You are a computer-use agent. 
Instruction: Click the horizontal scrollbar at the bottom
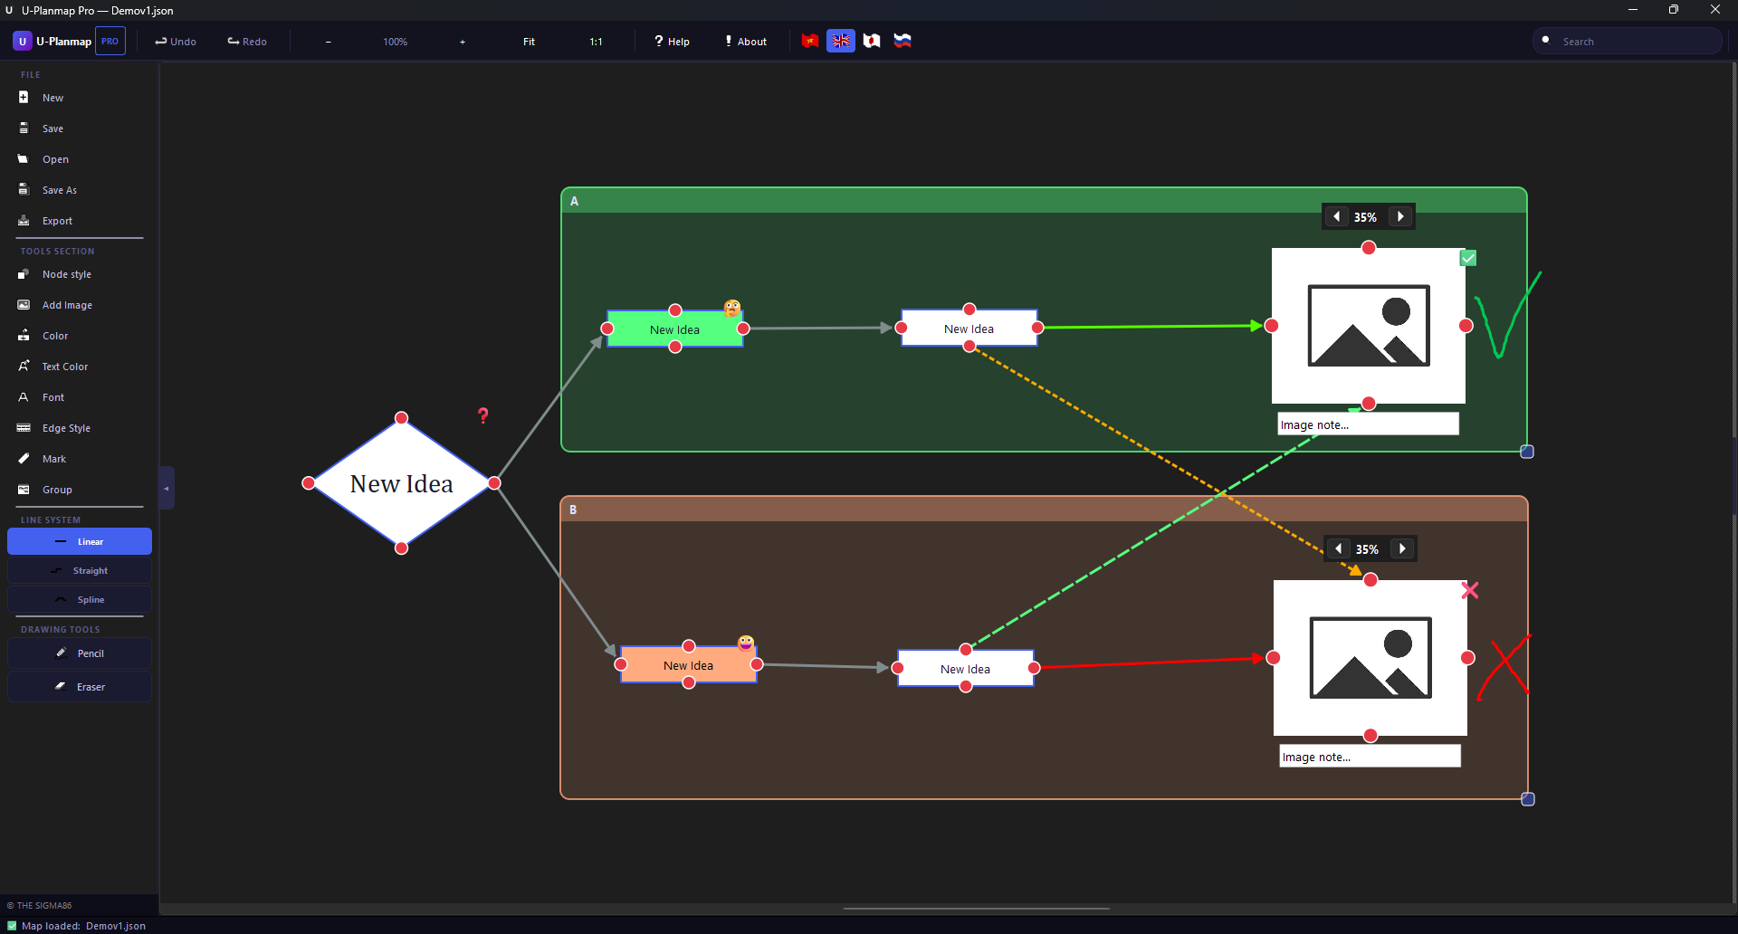(976, 908)
